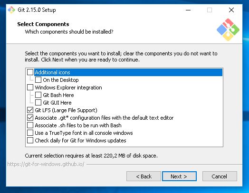249x193 pixels.
Task: Open the git-for-windows.github.io link
Action: click(x=46, y=165)
